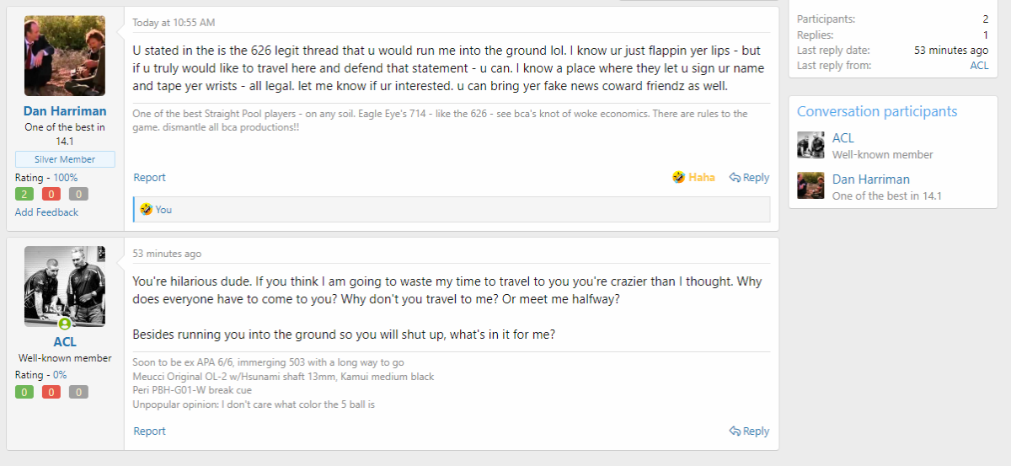Report Dan Harriman's post
Viewport: 1011px width, 466px height.
tap(149, 177)
